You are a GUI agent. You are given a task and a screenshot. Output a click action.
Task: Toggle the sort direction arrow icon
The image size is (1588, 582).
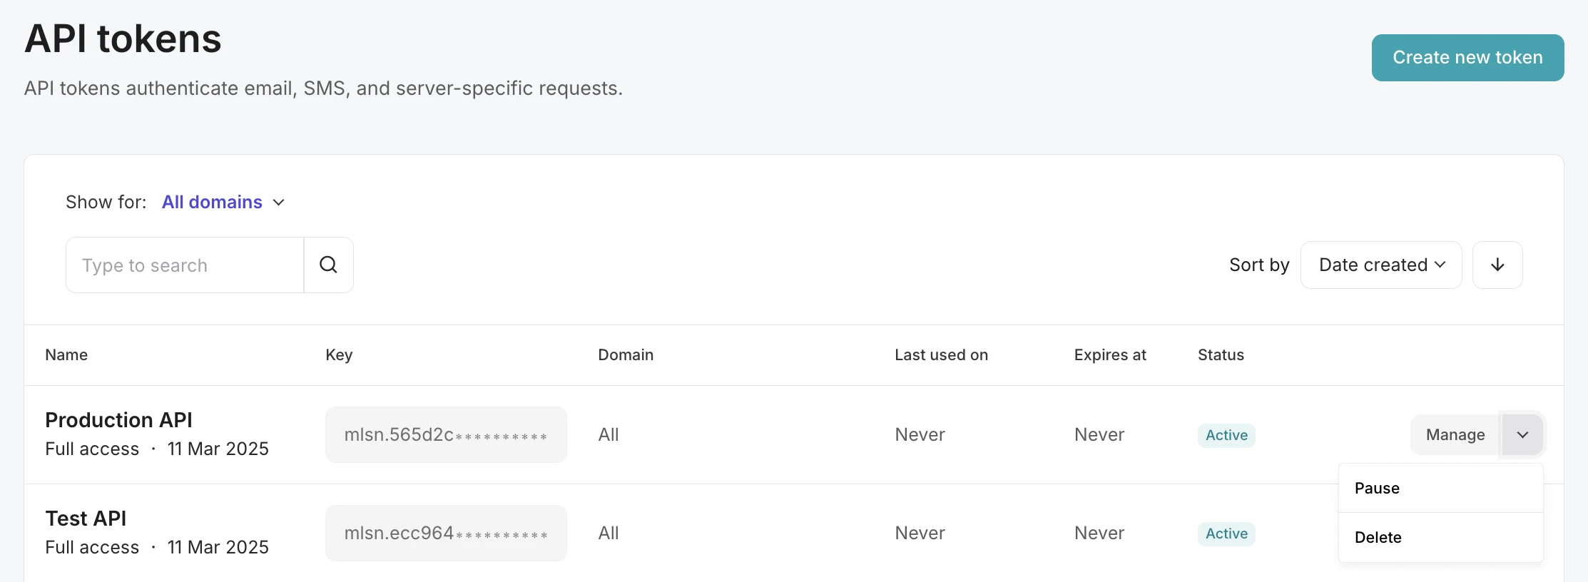(1497, 265)
